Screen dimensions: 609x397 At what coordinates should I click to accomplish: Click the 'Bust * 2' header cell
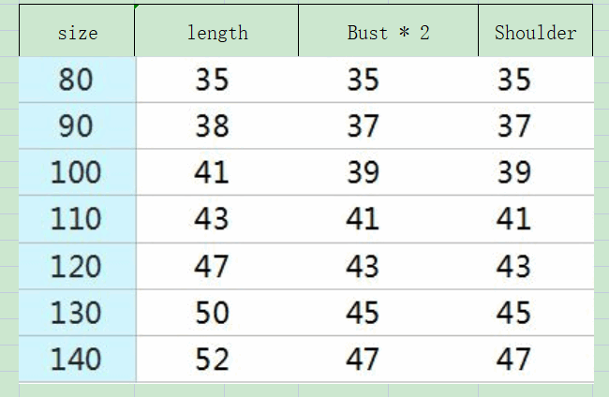tap(388, 33)
